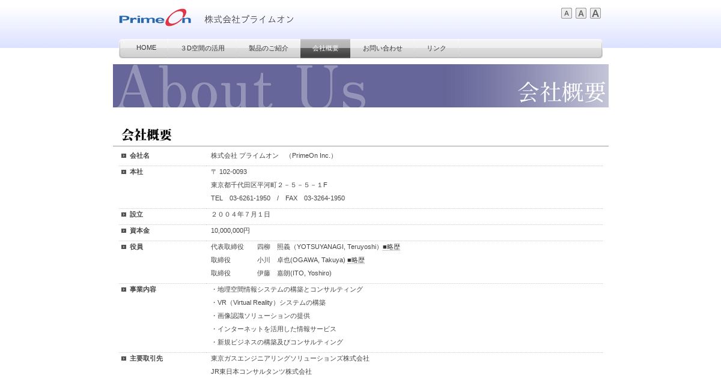Click the PrimeOn logo
Image resolution: width=721 pixels, height=378 pixels.
coord(155,18)
